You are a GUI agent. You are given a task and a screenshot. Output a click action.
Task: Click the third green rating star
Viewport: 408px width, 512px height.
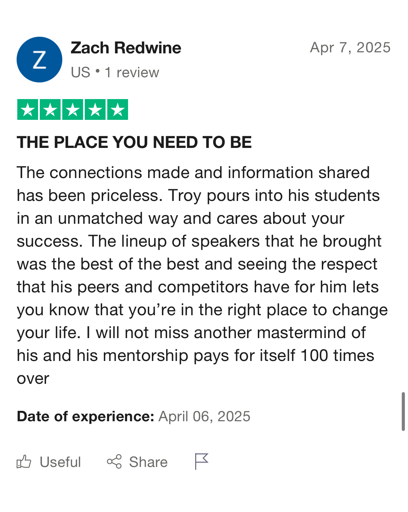point(73,109)
